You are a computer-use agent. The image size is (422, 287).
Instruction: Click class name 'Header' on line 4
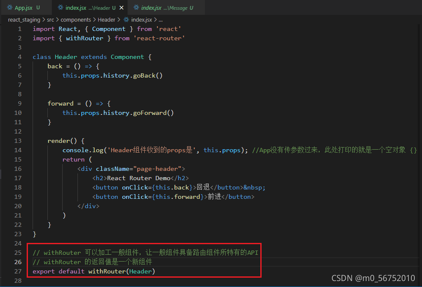[x=66, y=57]
